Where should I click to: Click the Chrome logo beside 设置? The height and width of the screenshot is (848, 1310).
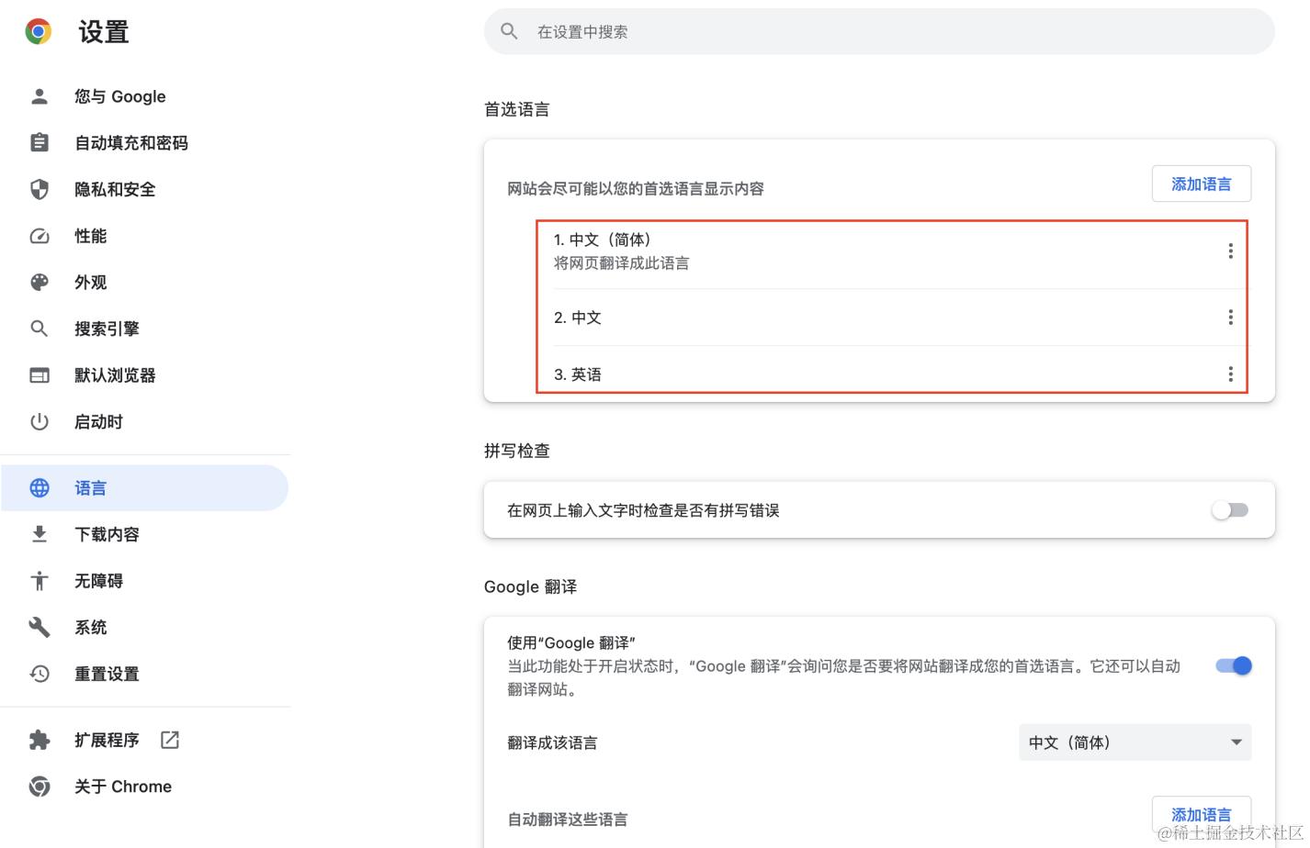[x=39, y=32]
